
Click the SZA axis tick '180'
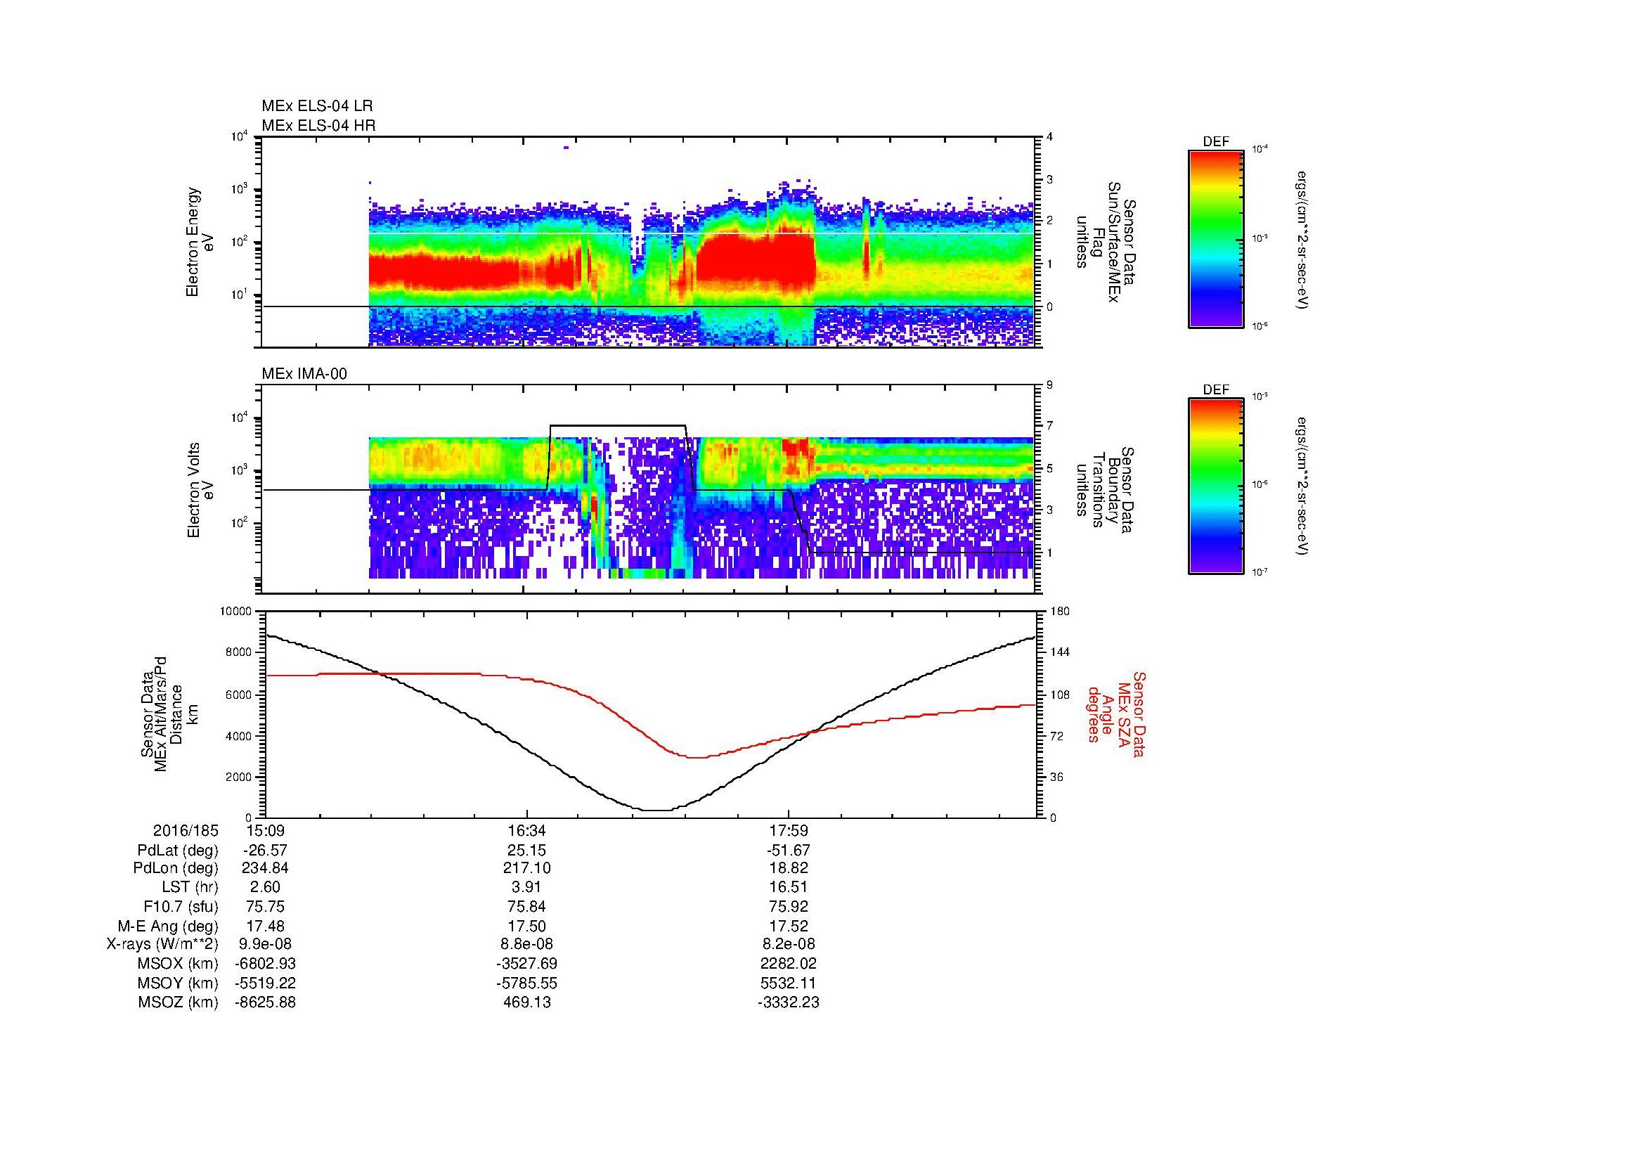[1060, 612]
